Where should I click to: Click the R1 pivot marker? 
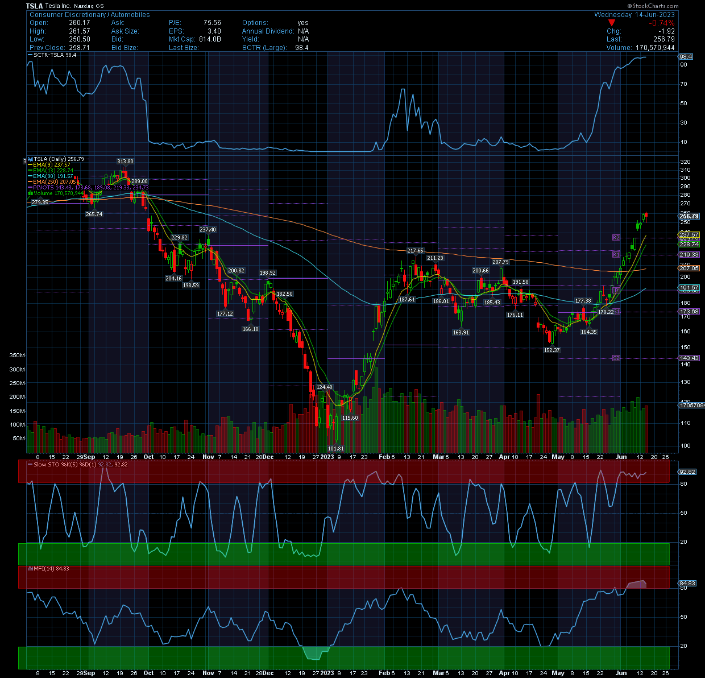click(x=616, y=254)
